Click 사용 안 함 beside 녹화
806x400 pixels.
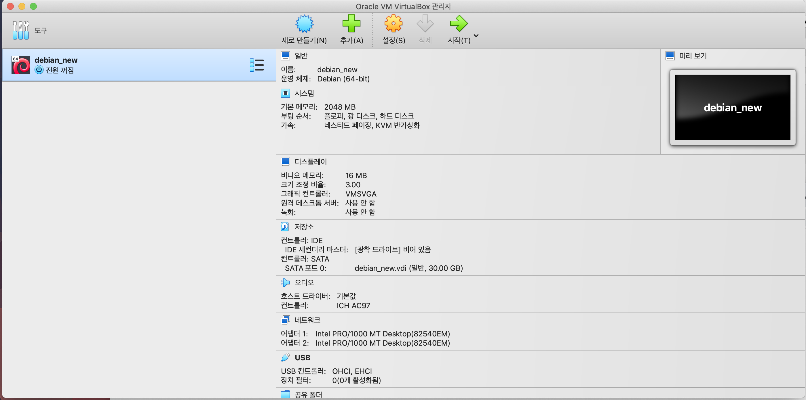tap(360, 212)
